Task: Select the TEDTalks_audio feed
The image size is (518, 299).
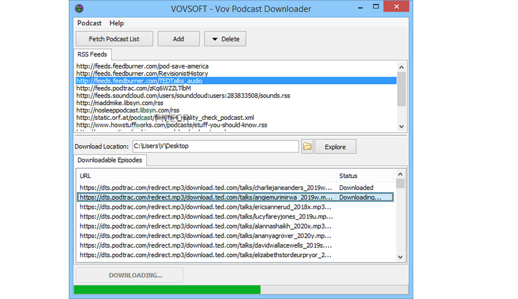Action: (236, 81)
